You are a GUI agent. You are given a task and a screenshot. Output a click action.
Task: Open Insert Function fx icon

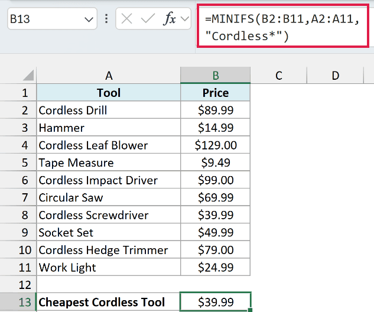coord(170,18)
